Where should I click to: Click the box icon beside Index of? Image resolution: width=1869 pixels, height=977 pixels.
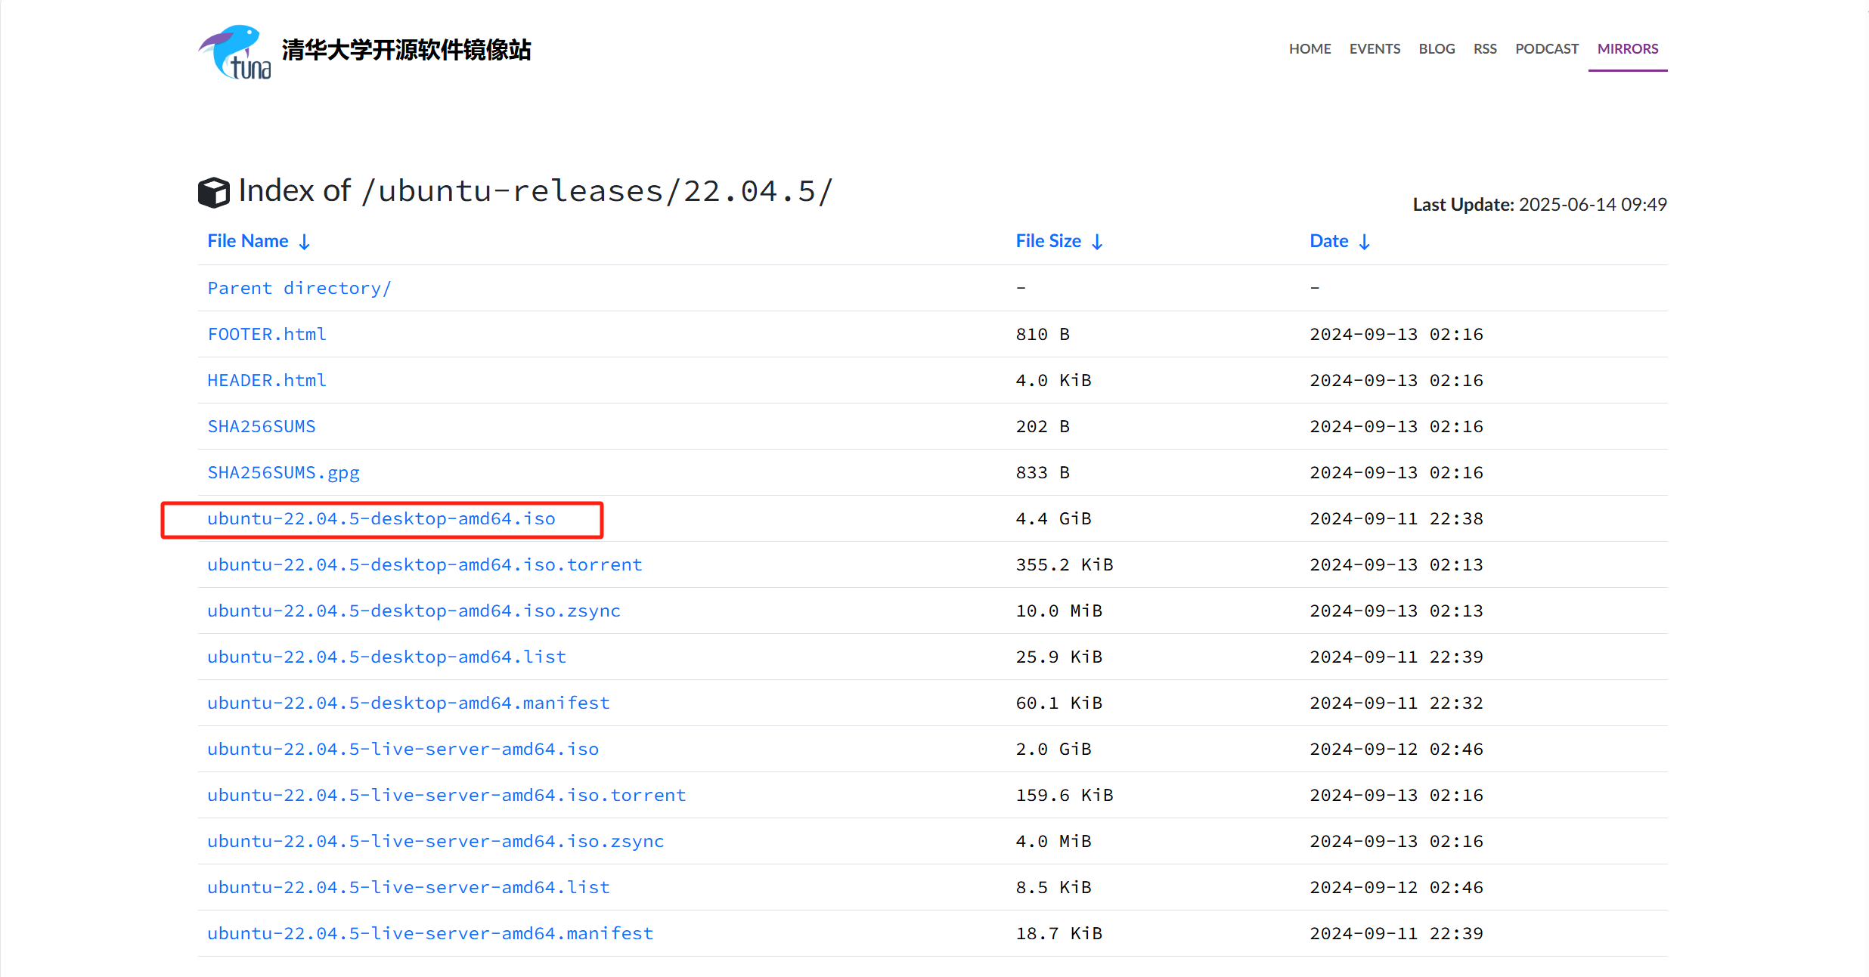pos(214,192)
